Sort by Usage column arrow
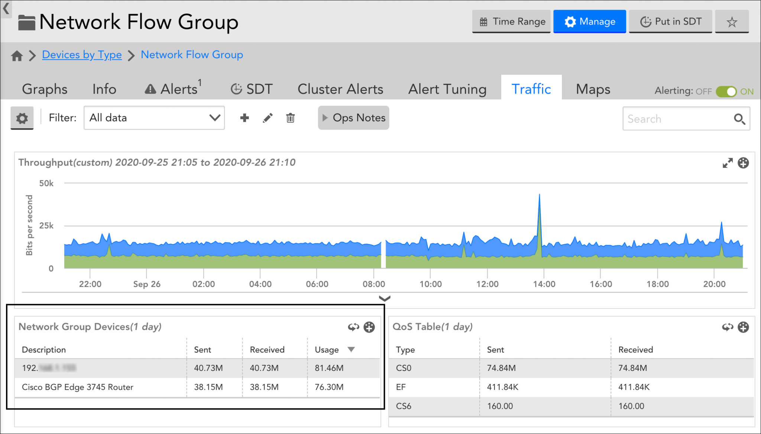This screenshot has width=761, height=434. [351, 349]
